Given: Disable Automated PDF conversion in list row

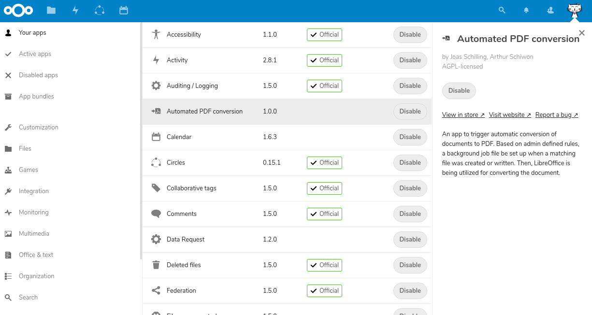Looking at the screenshot, I should coord(410,111).
